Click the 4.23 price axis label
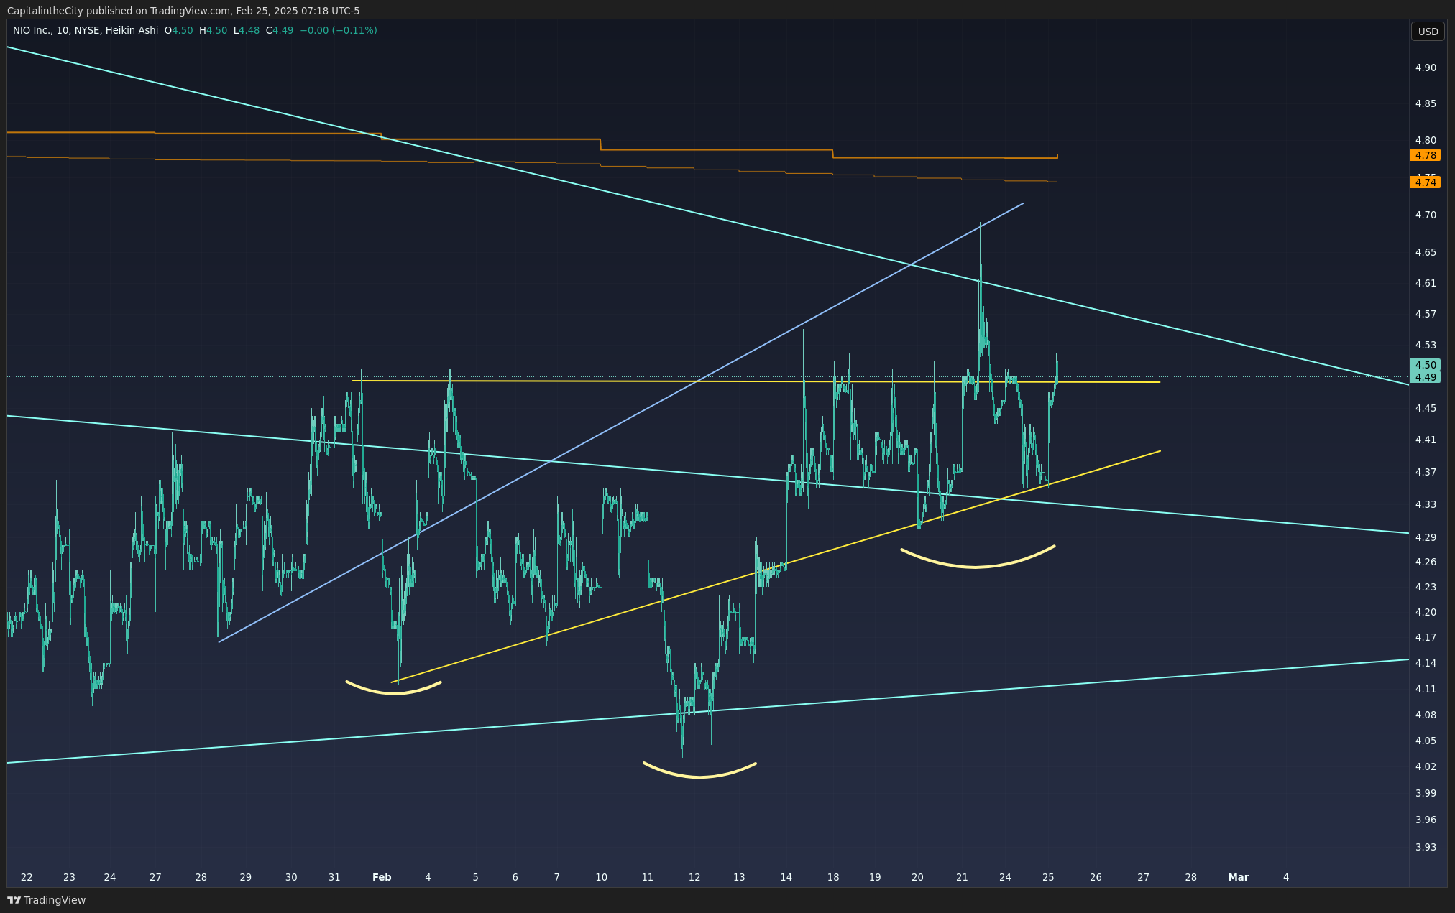The height and width of the screenshot is (913, 1455). [x=1426, y=587]
